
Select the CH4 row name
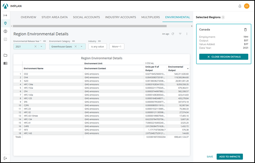coord(26,78)
